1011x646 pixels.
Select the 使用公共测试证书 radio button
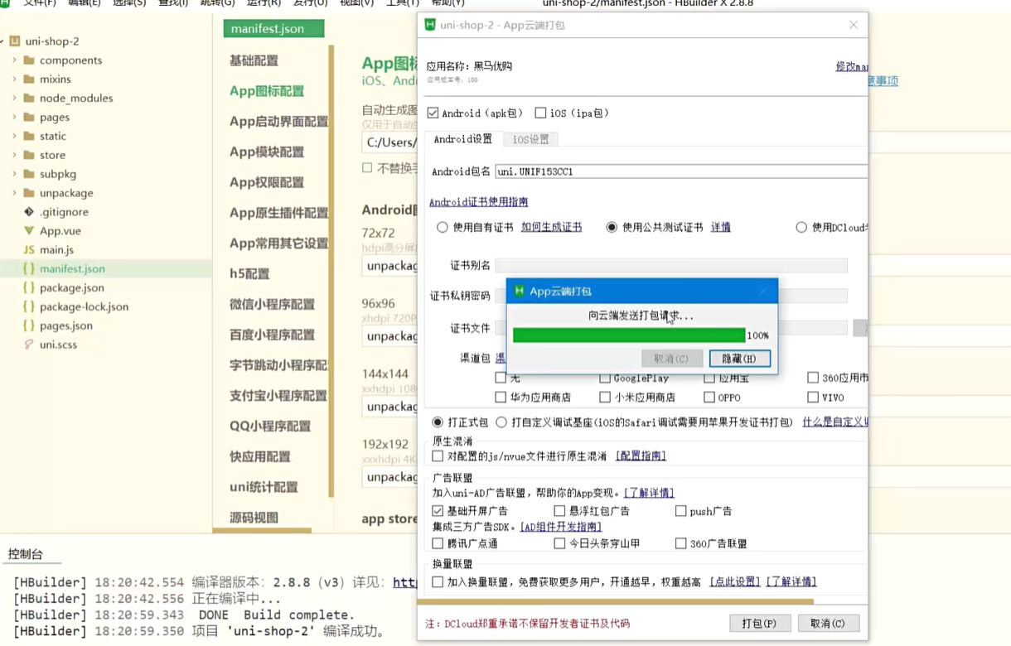(x=612, y=227)
